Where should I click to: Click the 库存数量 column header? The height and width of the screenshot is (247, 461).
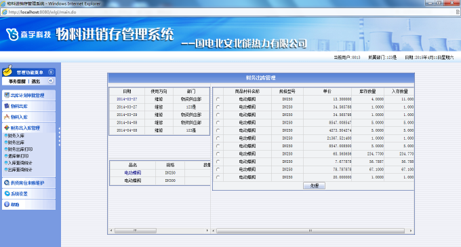point(368,92)
